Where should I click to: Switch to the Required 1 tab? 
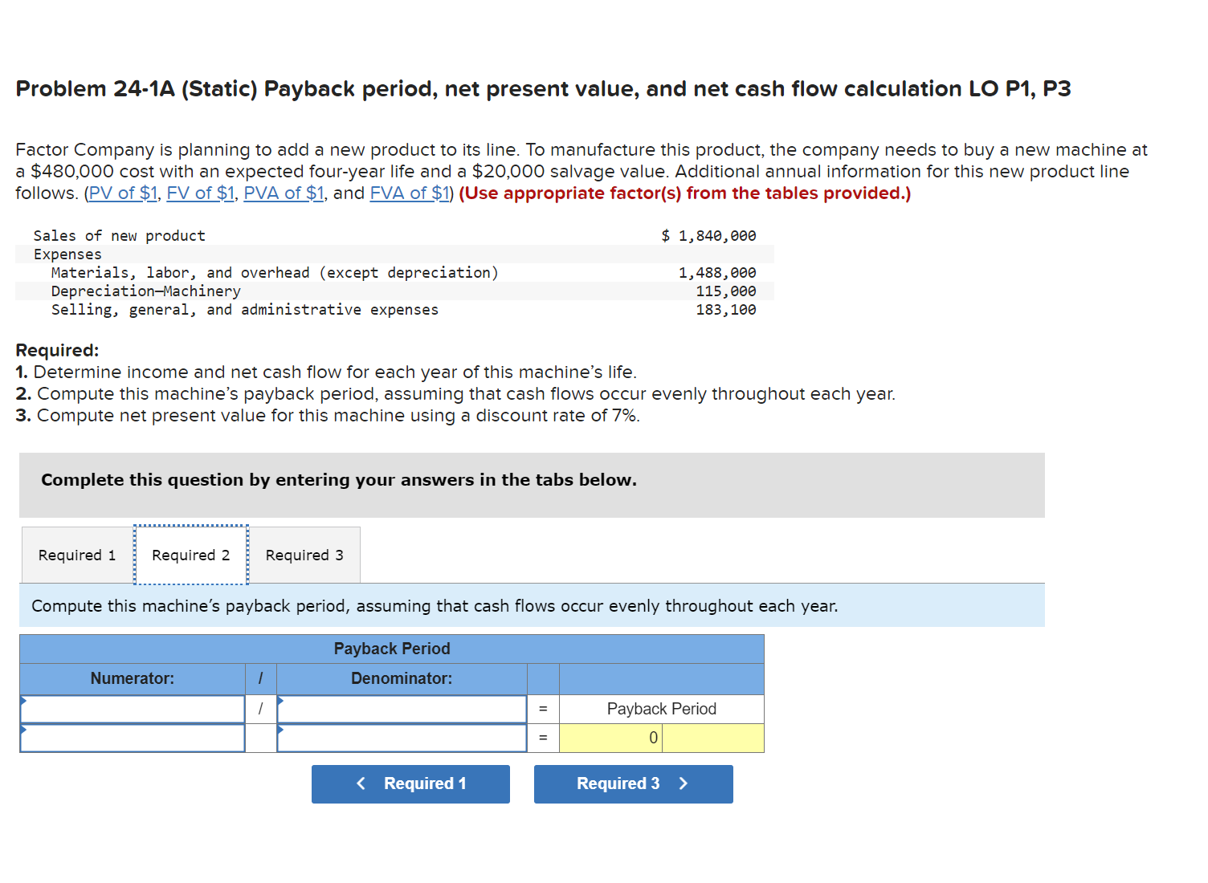[x=75, y=555]
